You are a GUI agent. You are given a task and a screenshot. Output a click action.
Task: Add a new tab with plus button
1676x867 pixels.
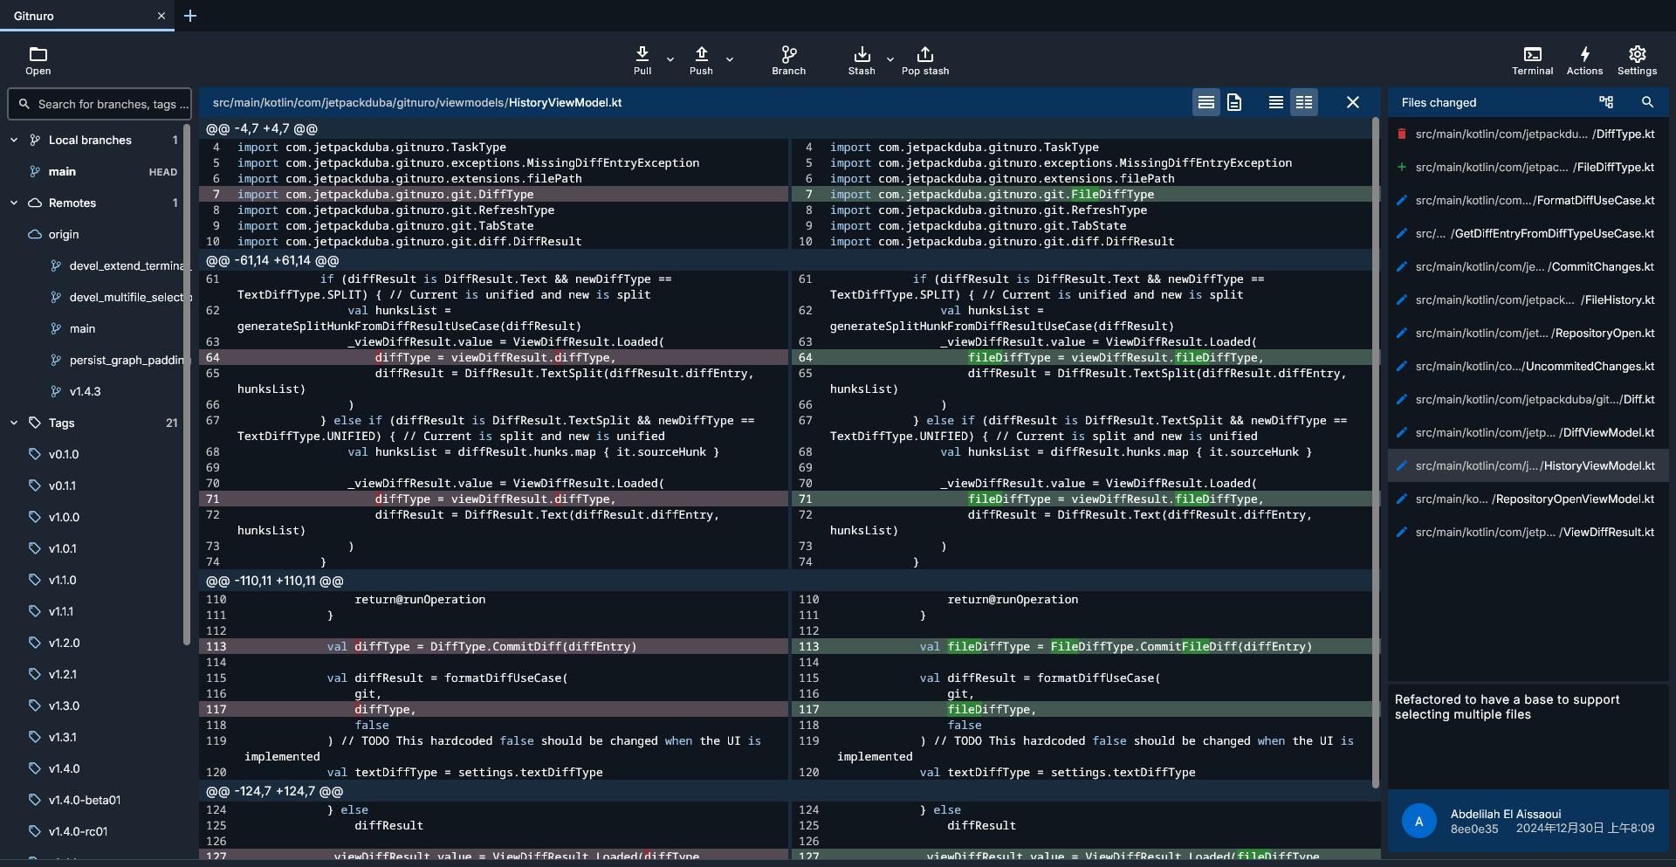click(x=190, y=16)
